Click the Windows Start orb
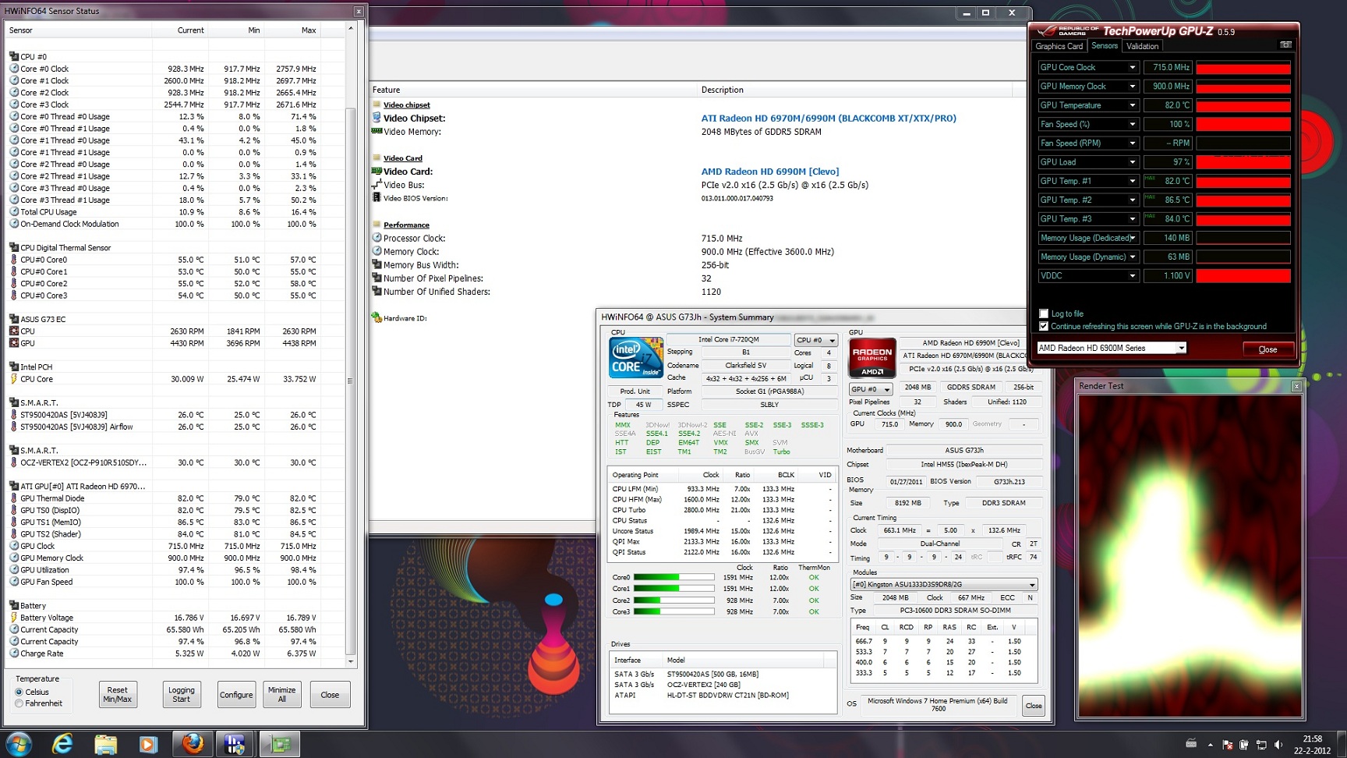The height and width of the screenshot is (758, 1347). click(18, 744)
